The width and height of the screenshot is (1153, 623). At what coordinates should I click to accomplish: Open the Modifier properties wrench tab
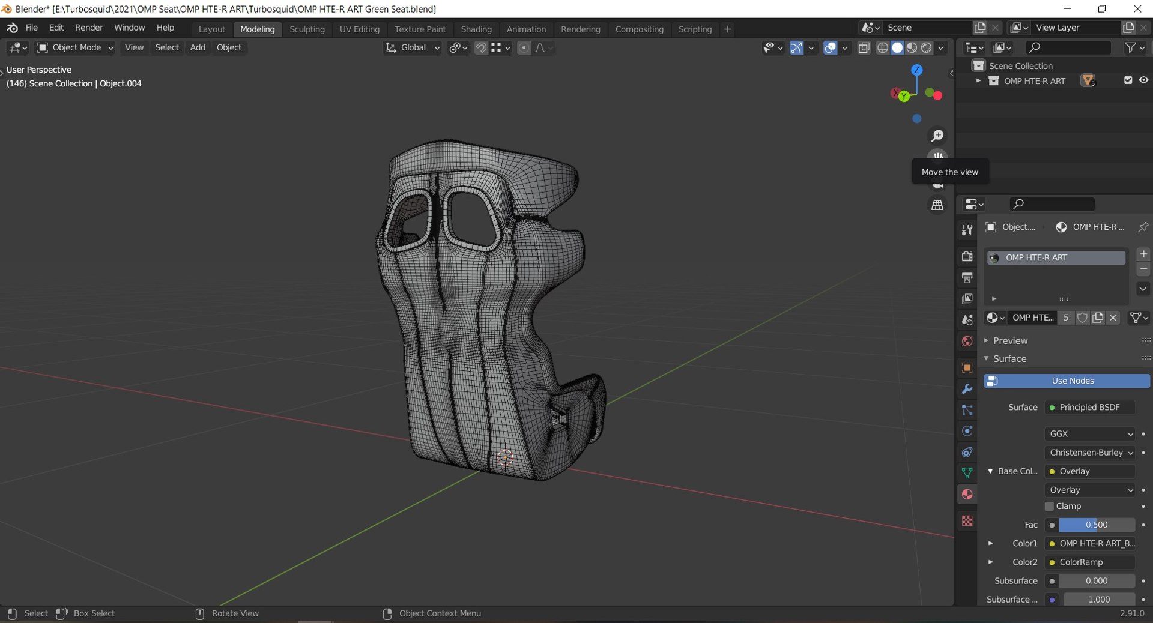[x=967, y=389]
